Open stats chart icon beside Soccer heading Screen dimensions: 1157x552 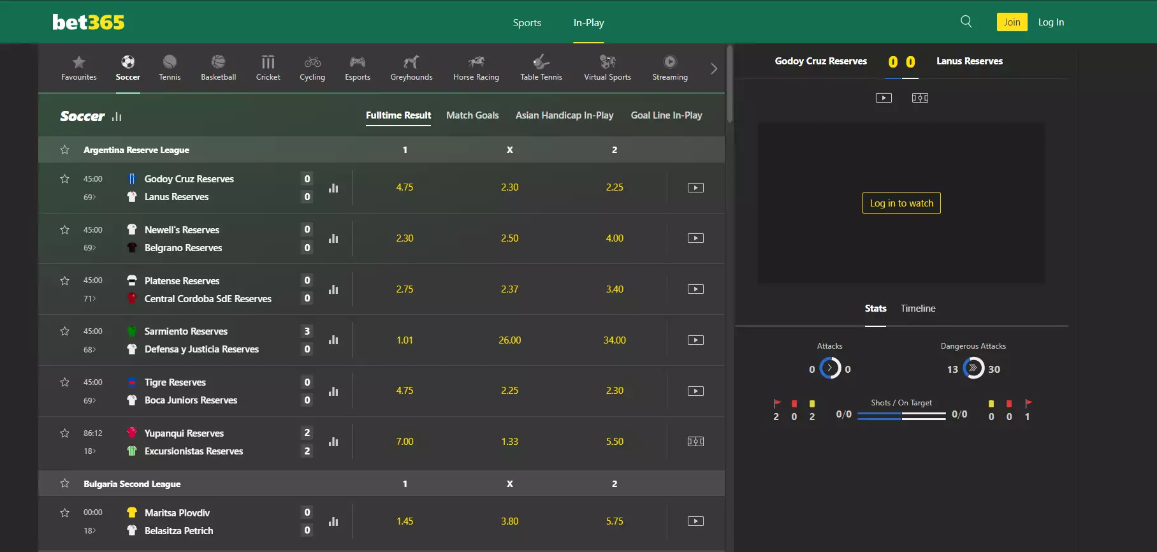tap(117, 117)
